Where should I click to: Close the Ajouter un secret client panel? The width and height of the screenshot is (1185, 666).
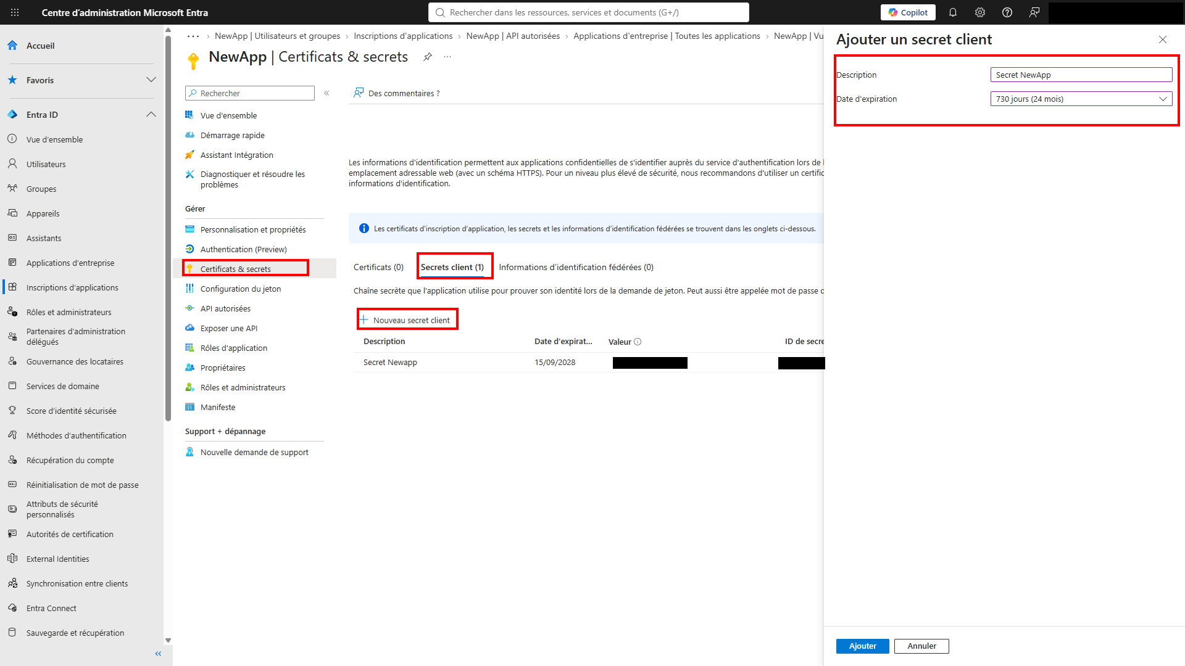point(1163,39)
